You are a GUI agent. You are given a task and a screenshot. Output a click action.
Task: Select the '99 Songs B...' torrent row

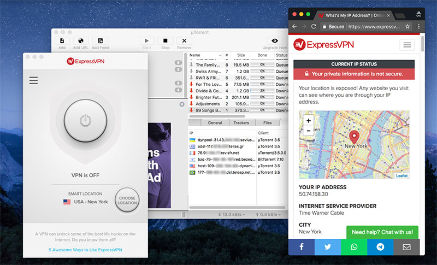(239, 110)
